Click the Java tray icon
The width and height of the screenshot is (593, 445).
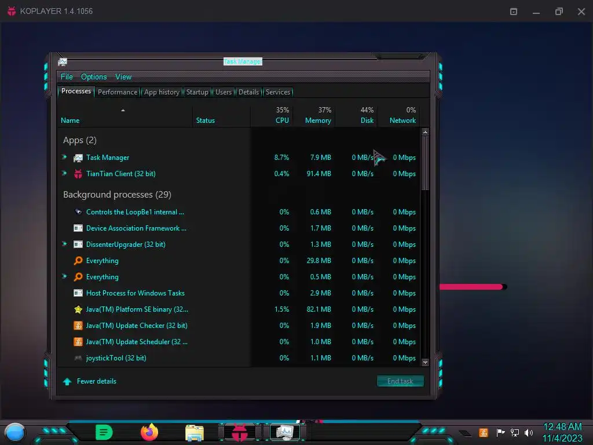tap(484, 432)
